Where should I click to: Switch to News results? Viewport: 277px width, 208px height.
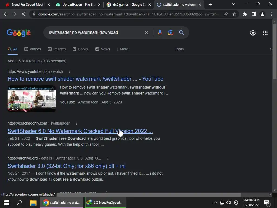pyautogui.click(x=103, y=49)
